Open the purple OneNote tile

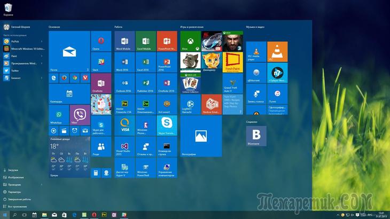coord(101,83)
